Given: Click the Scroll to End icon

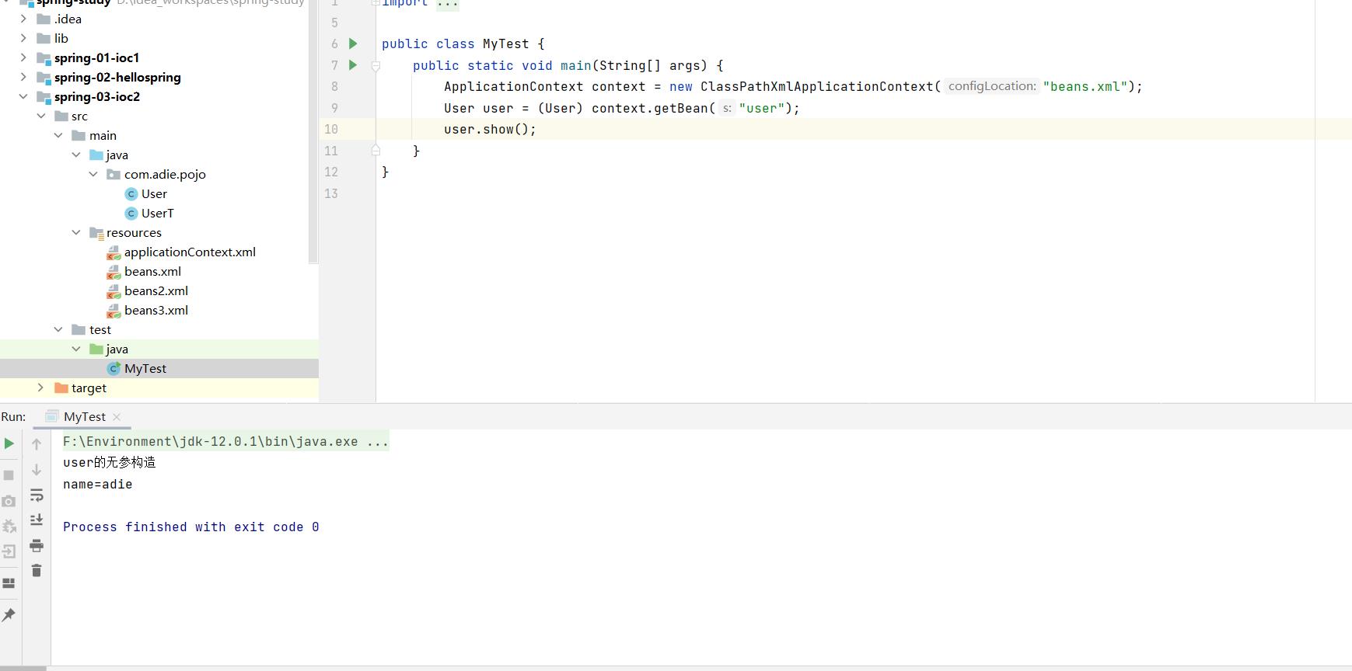Looking at the screenshot, I should [x=37, y=520].
